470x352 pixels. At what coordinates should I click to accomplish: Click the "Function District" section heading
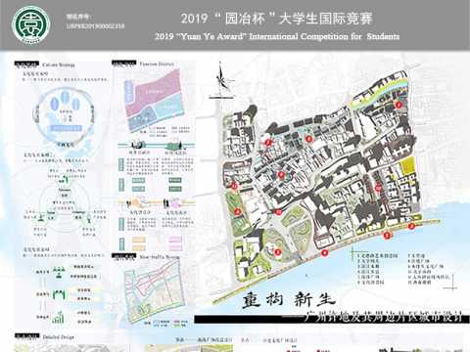click(143, 64)
